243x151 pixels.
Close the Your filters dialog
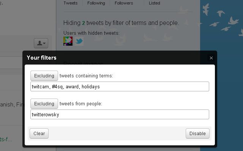click(x=211, y=58)
